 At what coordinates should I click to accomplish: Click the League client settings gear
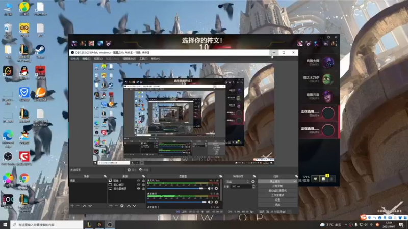[x=328, y=37]
